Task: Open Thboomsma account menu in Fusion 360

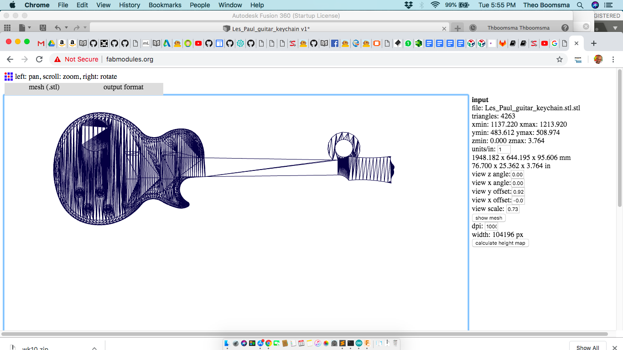Action: point(519,28)
